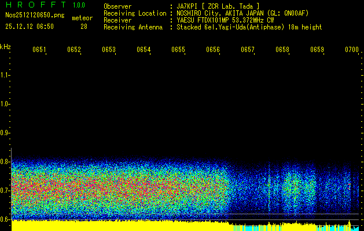Select the 0656 time tick label
Viewport: 364px width, 231px height.
[213, 50]
